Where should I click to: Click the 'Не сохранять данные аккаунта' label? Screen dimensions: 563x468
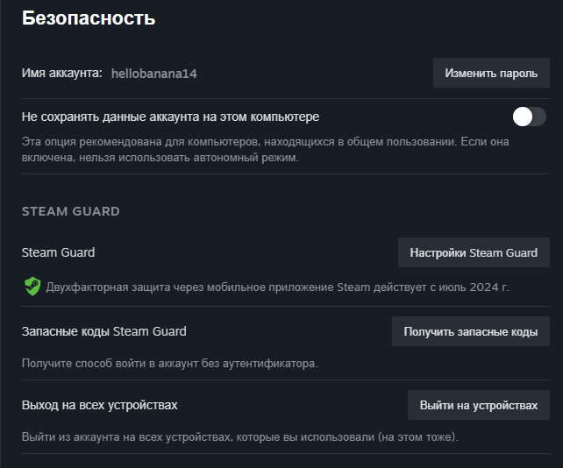170,117
